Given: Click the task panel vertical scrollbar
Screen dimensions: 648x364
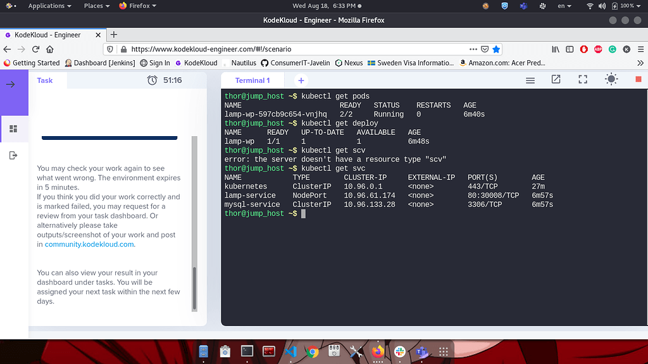Looking at the screenshot, I should [194, 288].
